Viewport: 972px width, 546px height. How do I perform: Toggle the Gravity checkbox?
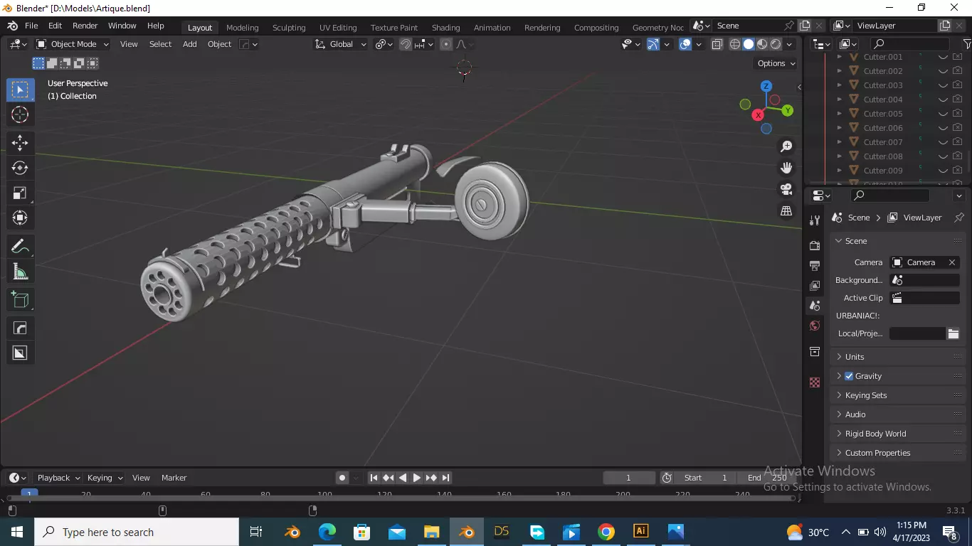tap(849, 376)
